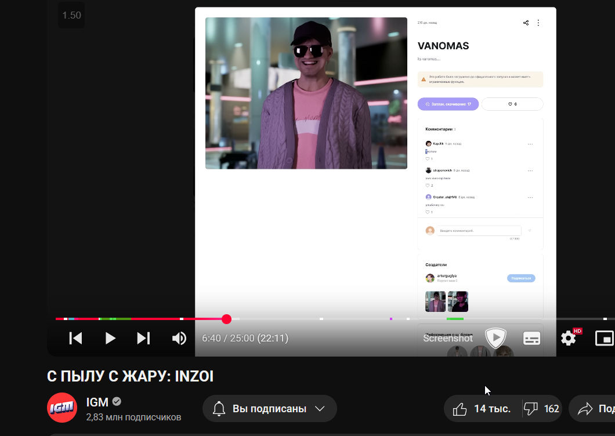Like the strapenevich comment heart

(428, 186)
